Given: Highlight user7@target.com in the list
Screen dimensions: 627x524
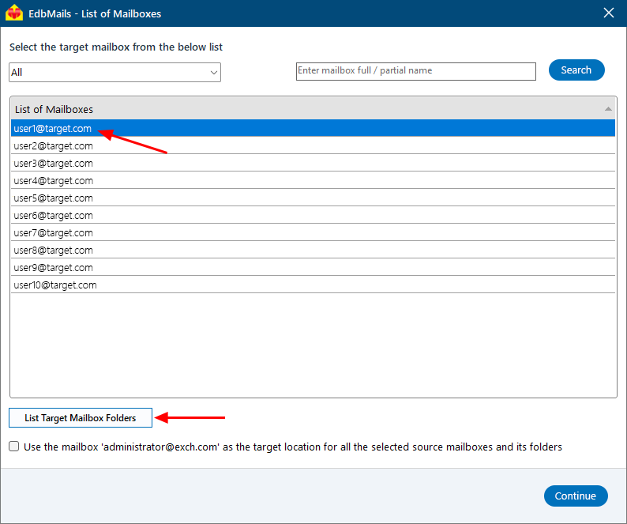Looking at the screenshot, I should point(53,232).
